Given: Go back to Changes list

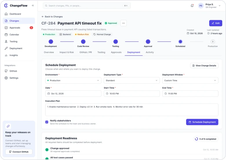Looking at the screenshot, I should click(52, 17).
